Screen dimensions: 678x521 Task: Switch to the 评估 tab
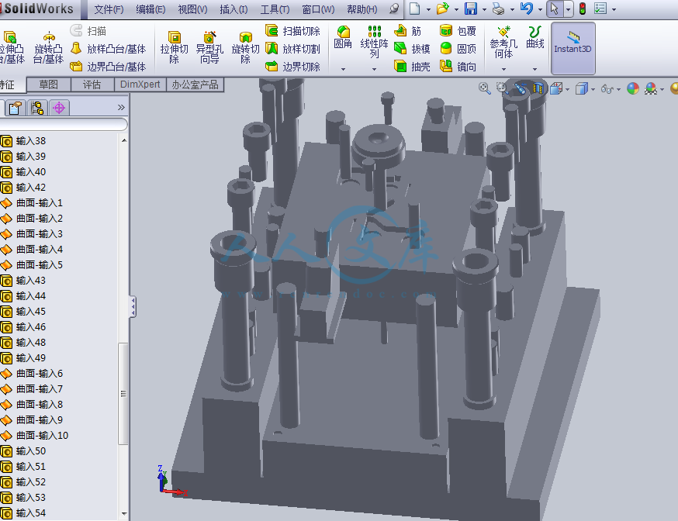pos(92,85)
